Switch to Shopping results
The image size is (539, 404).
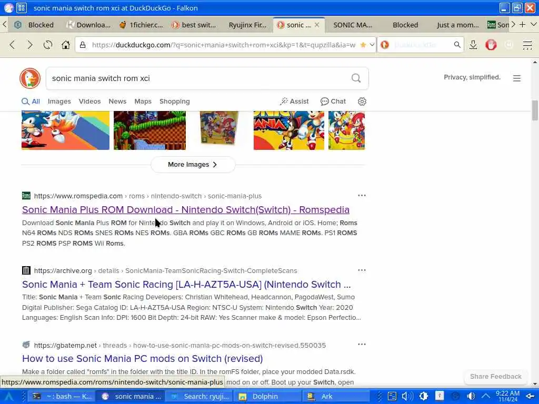click(x=175, y=102)
